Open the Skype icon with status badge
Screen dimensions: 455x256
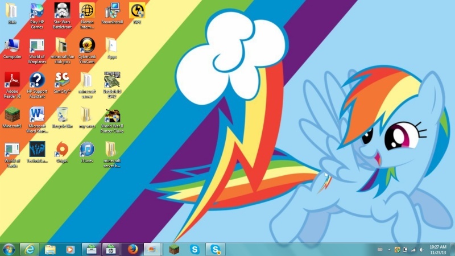click(x=216, y=249)
